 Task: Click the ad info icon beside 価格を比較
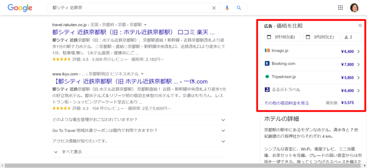[x=360, y=25]
